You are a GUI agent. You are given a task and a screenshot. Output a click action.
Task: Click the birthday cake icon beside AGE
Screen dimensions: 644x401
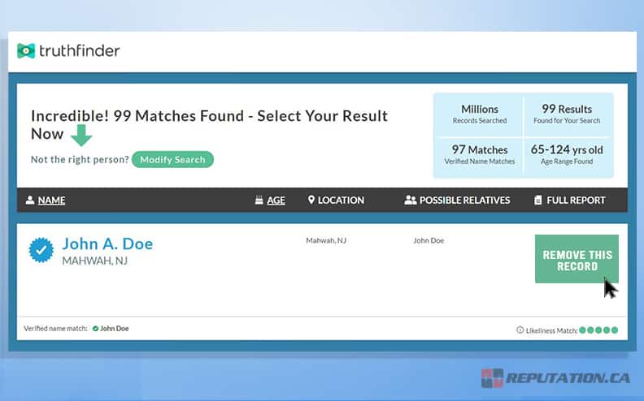(259, 200)
